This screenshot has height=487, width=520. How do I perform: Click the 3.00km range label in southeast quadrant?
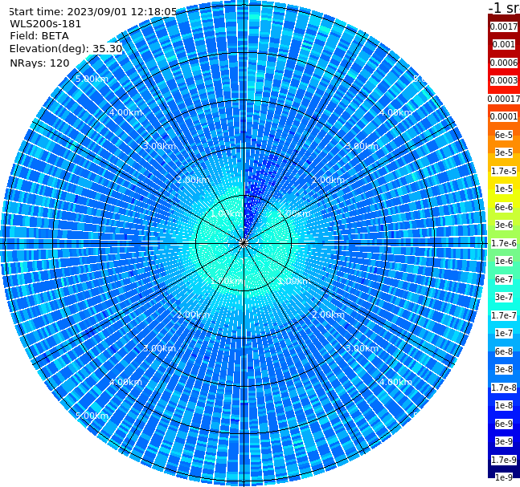362,348
